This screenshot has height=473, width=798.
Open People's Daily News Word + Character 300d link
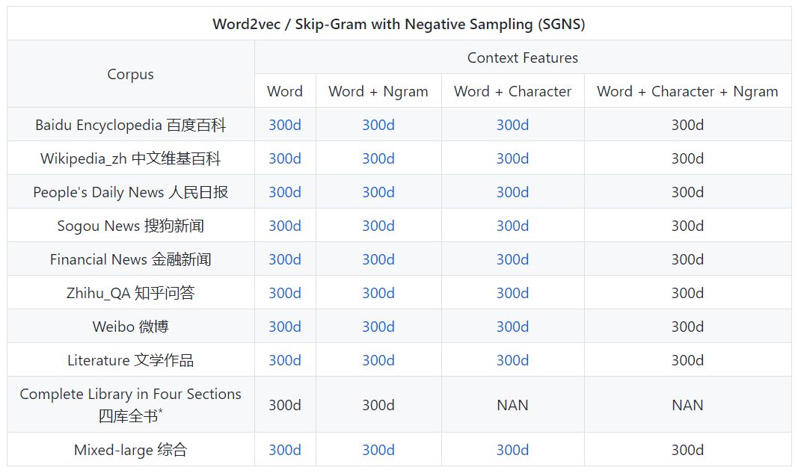coord(512,192)
